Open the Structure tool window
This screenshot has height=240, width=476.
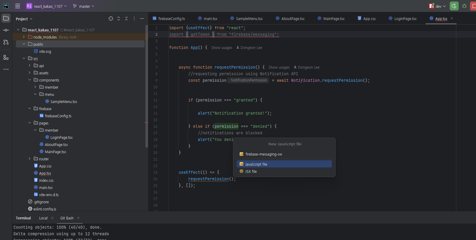point(6,57)
